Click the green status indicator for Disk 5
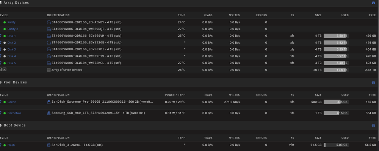The width and height of the screenshot is (379, 151). coord(5,63)
